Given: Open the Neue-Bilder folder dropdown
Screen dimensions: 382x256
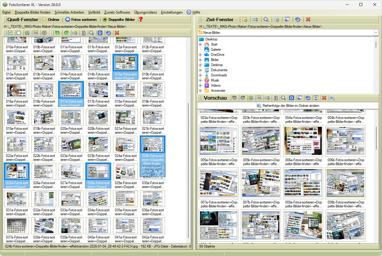Looking at the screenshot, I should [x=376, y=33].
